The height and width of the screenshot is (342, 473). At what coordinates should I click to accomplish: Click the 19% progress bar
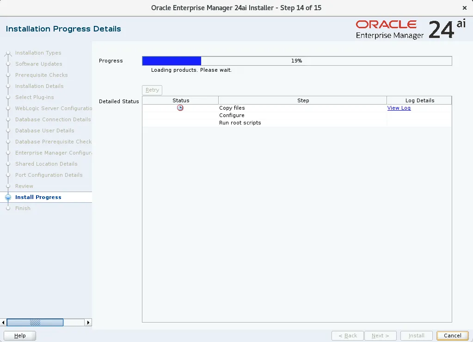coord(297,61)
